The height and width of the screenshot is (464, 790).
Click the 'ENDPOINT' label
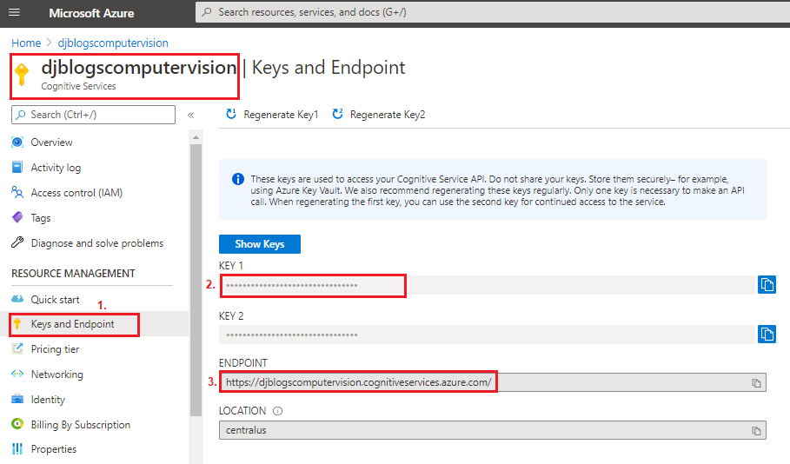click(242, 362)
